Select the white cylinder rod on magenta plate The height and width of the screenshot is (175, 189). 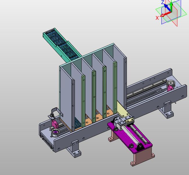131,135
